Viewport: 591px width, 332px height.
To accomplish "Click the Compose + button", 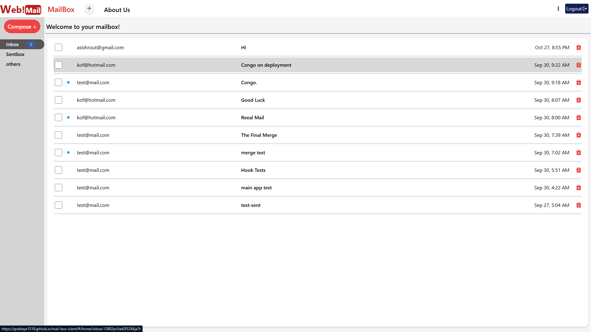I will 22,27.
